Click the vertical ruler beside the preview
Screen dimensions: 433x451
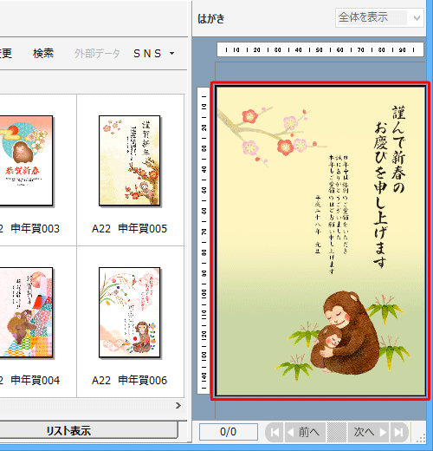pos(204,240)
